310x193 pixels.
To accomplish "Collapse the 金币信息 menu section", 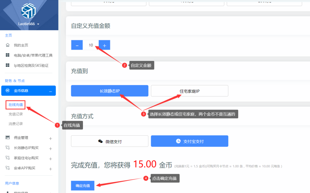I will point(51,91).
